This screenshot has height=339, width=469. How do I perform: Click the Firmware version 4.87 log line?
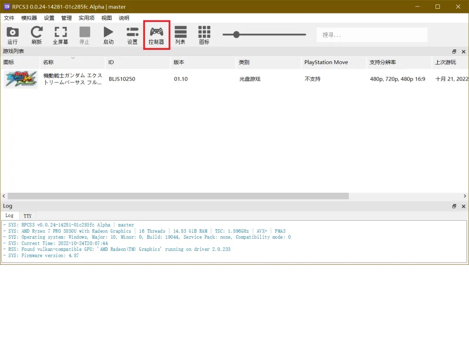tap(41, 256)
